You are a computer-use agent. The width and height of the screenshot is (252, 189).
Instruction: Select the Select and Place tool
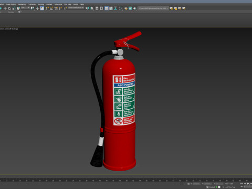18,8
